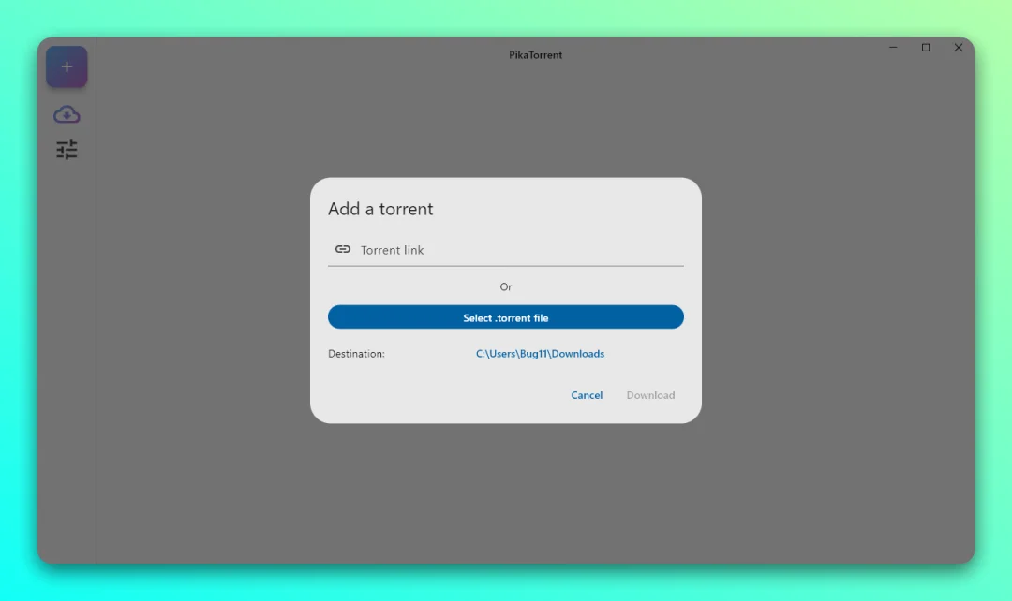This screenshot has width=1012, height=601.
Task: Click the Download button in the dialog
Action: point(650,395)
